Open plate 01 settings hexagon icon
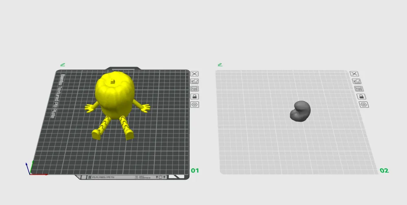The height and width of the screenshot is (205, 407). [x=195, y=105]
